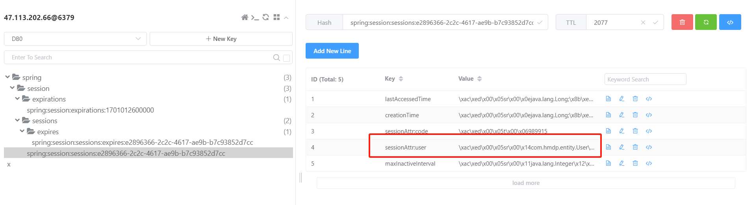Viewport: 755px width, 205px height.
Task: Click the blue code view button
Action: pyautogui.click(x=730, y=22)
